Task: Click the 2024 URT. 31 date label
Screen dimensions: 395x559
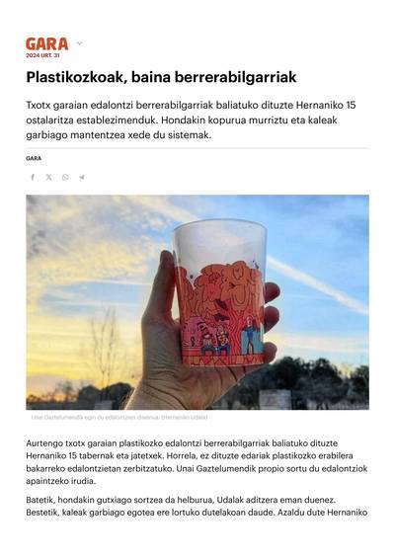Action: (x=42, y=55)
